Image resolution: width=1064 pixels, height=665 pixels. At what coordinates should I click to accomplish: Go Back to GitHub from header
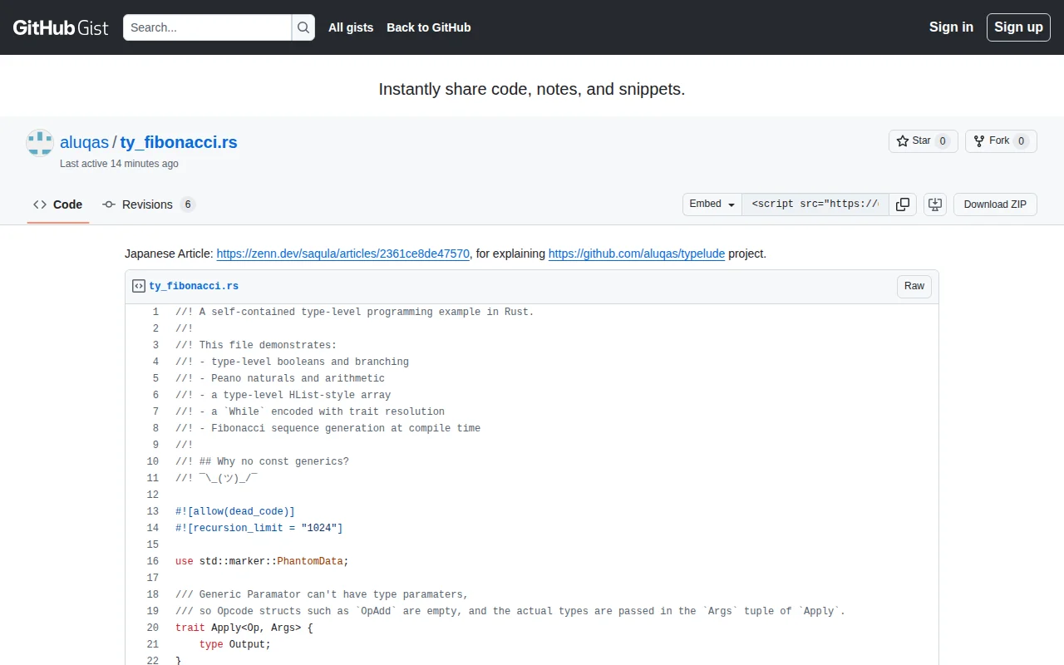[x=429, y=27]
